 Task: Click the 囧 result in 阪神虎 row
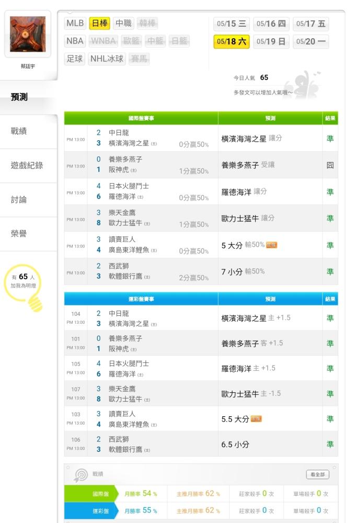coord(330,165)
